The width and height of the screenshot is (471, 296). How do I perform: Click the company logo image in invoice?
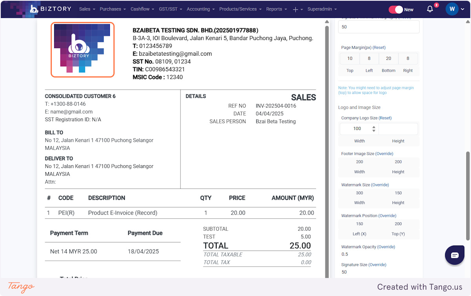[82, 49]
